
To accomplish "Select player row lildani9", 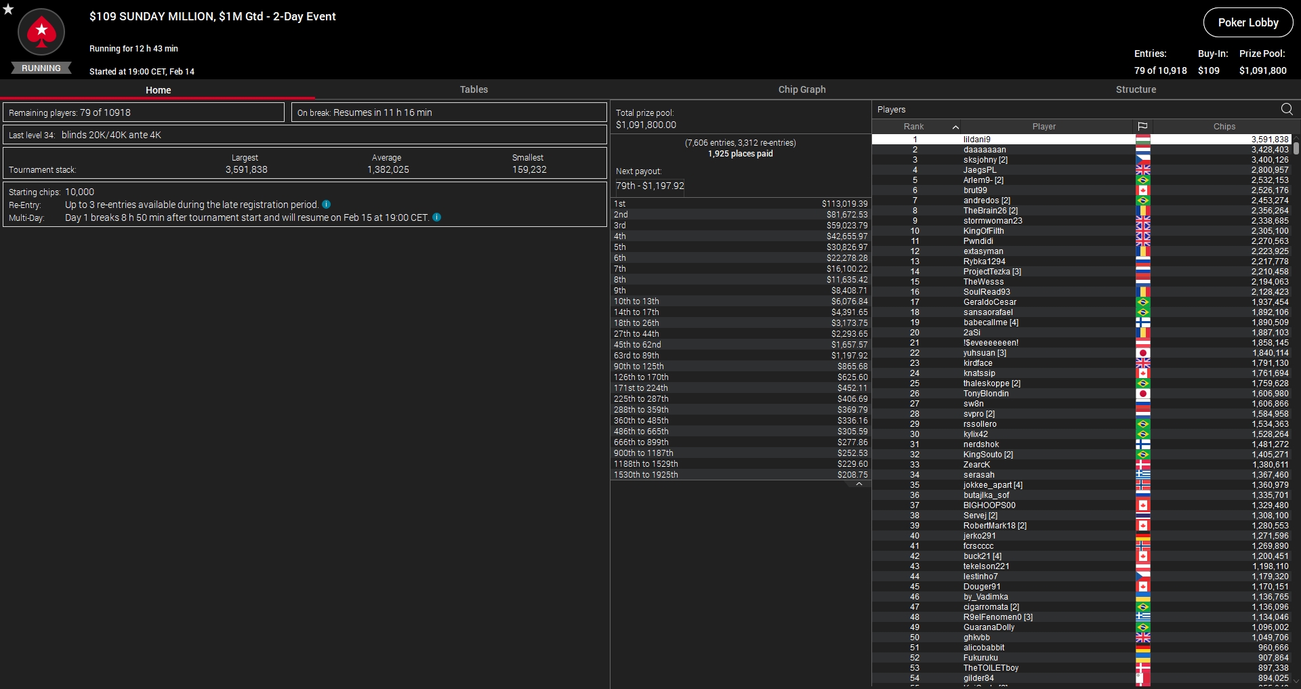I will point(1081,140).
